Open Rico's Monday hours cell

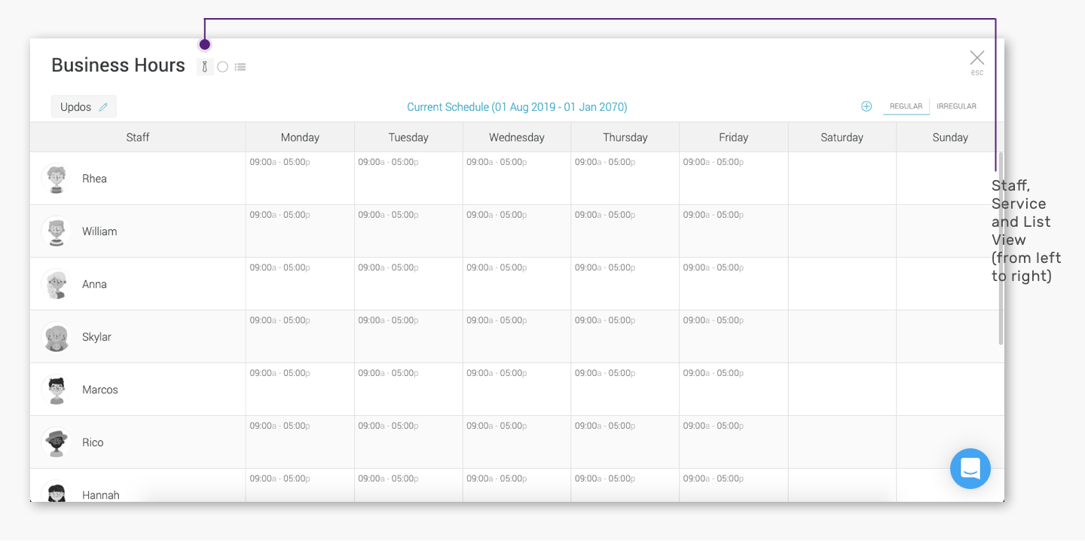(300, 442)
